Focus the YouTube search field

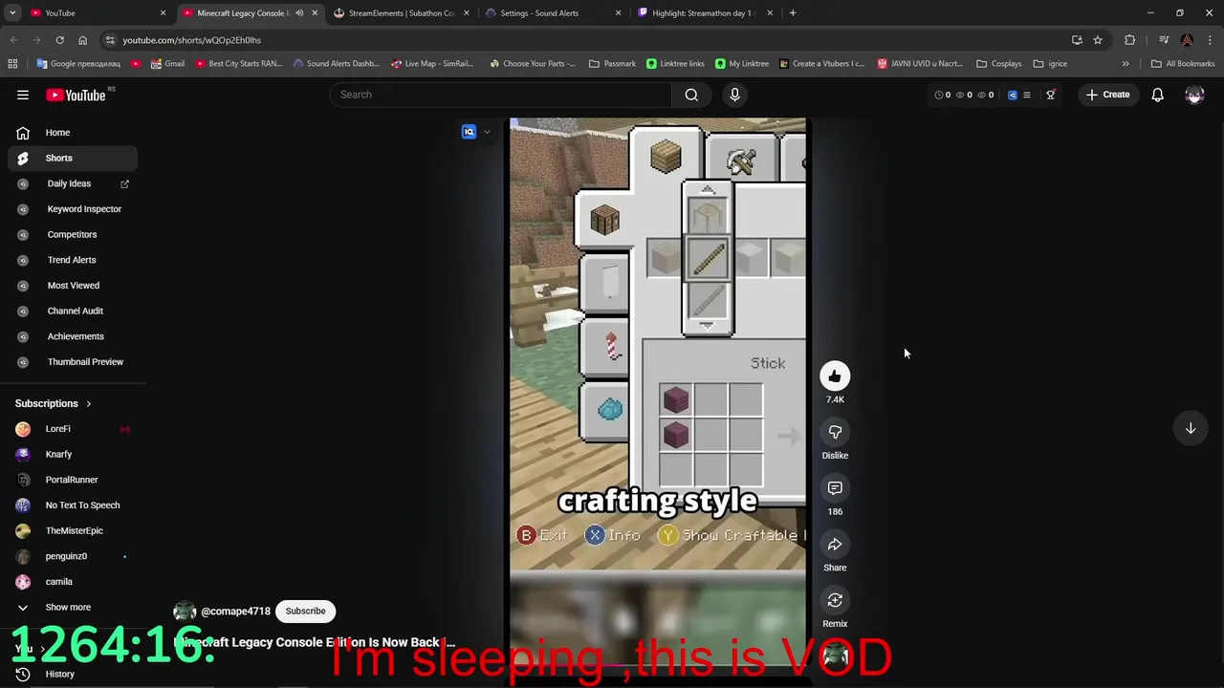[x=500, y=95]
